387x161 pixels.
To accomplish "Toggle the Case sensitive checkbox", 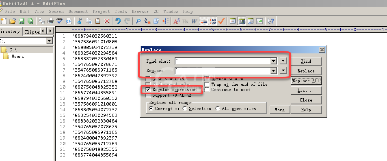I will 148,78.
